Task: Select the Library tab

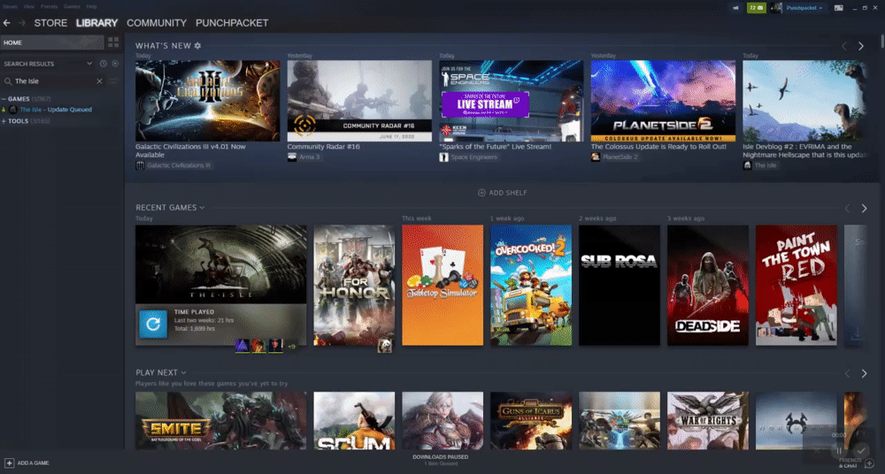Action: (x=96, y=23)
